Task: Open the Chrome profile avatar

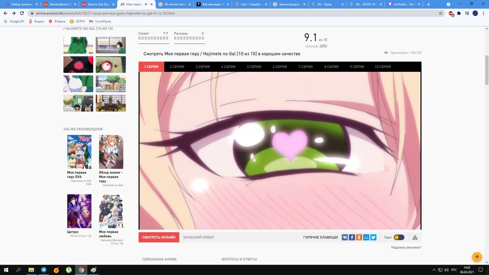Action: [x=475, y=13]
